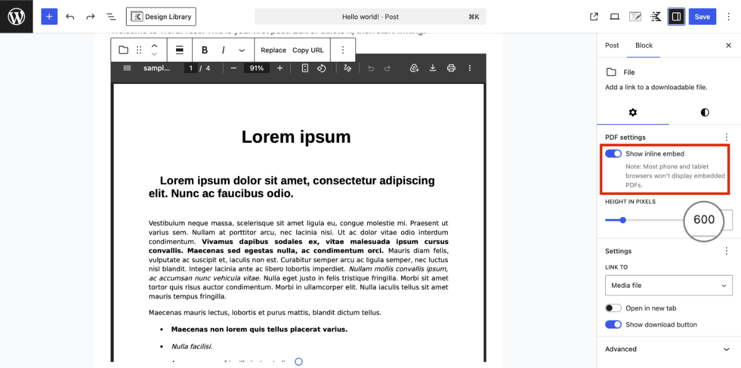The height and width of the screenshot is (368, 741).
Task: Select the block Styles half-circle tab
Action: click(705, 113)
